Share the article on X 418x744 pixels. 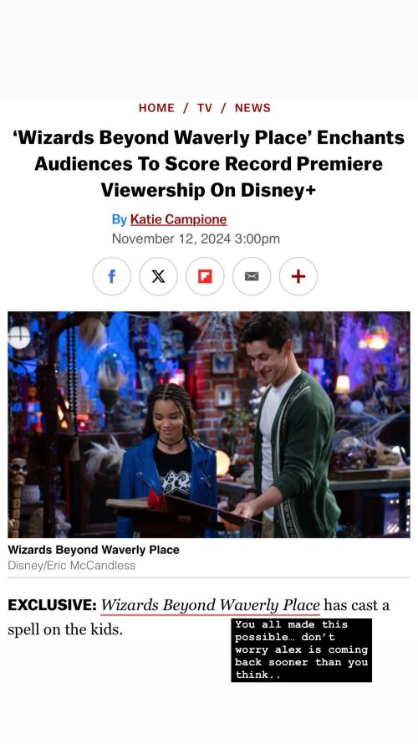point(158,276)
